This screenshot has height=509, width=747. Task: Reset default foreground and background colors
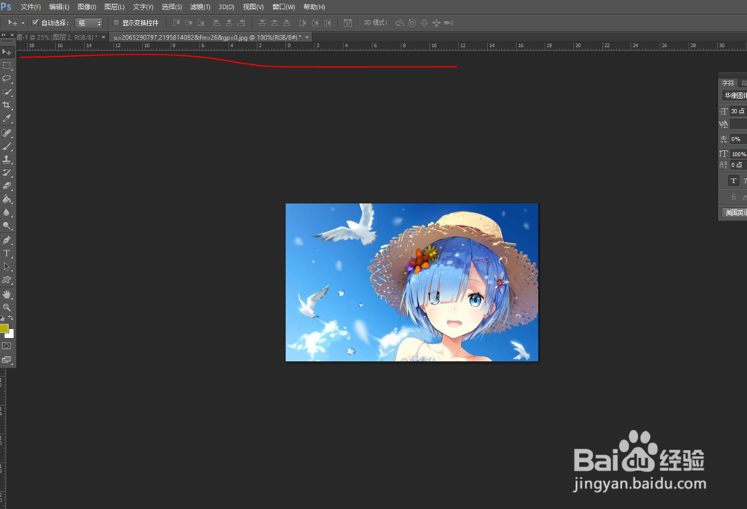[x=2, y=318]
